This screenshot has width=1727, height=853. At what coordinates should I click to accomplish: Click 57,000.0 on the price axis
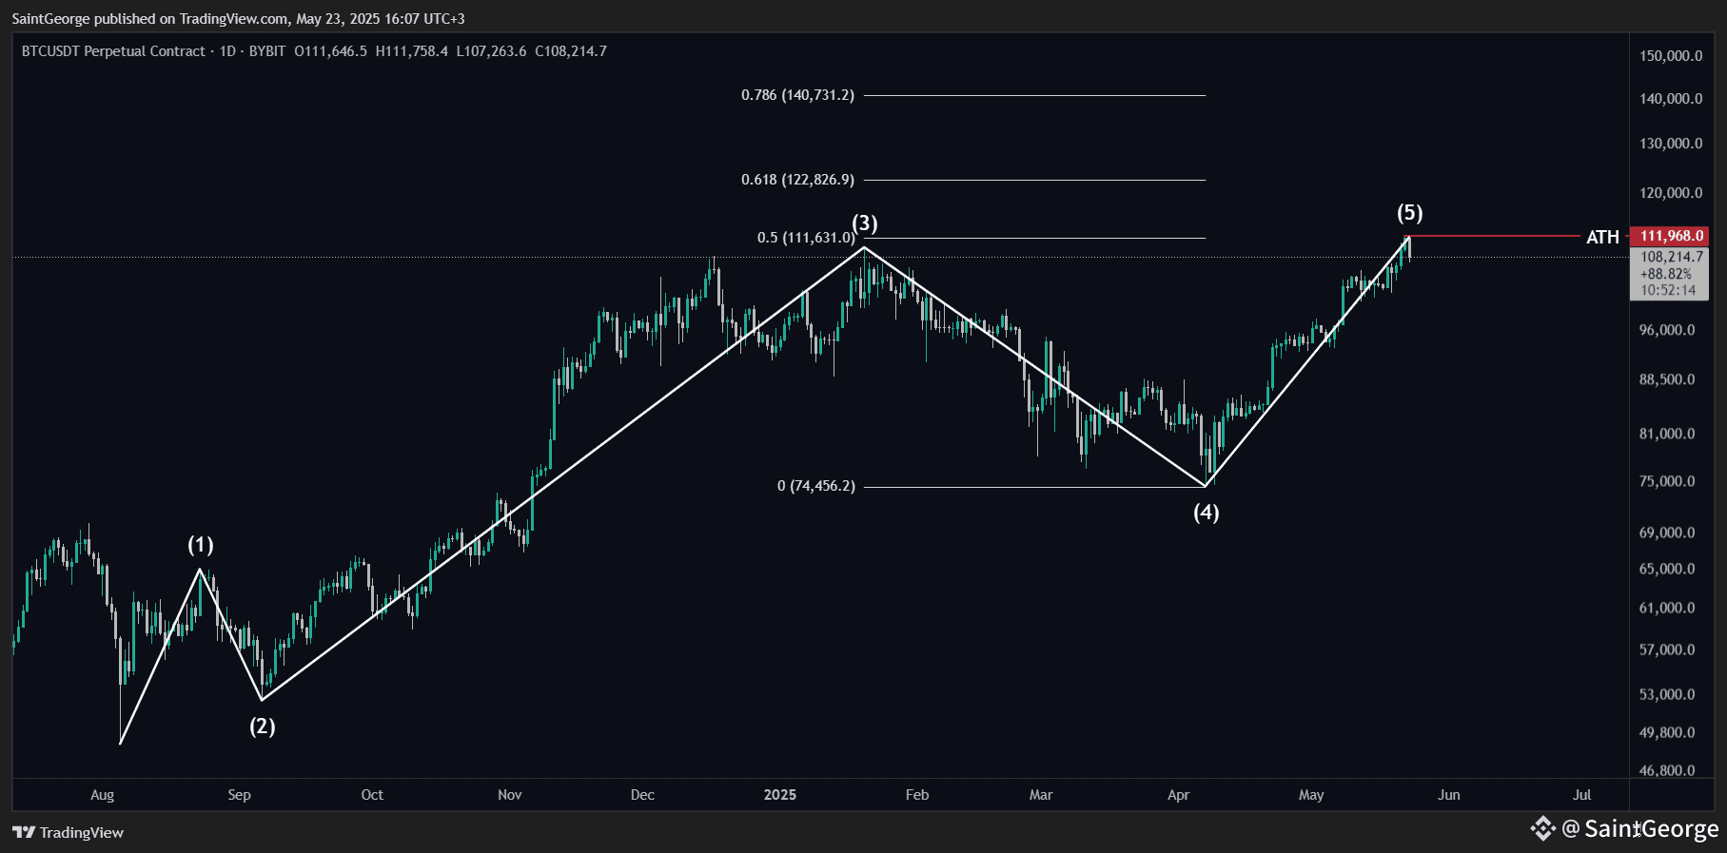coord(1667,650)
